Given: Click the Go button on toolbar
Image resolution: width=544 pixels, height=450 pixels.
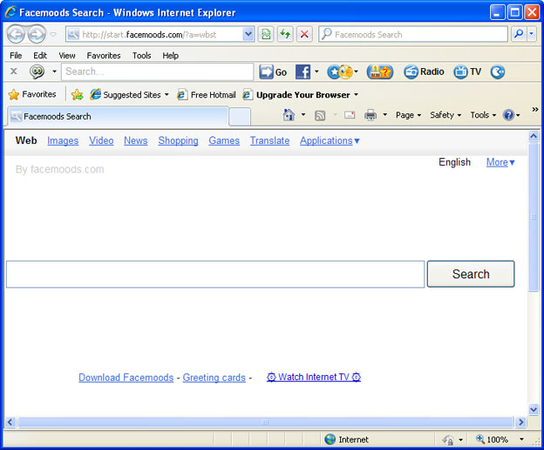Looking at the screenshot, I should 273,72.
